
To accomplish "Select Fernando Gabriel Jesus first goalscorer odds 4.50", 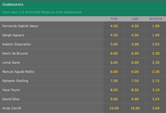I will [x=114, y=26].
